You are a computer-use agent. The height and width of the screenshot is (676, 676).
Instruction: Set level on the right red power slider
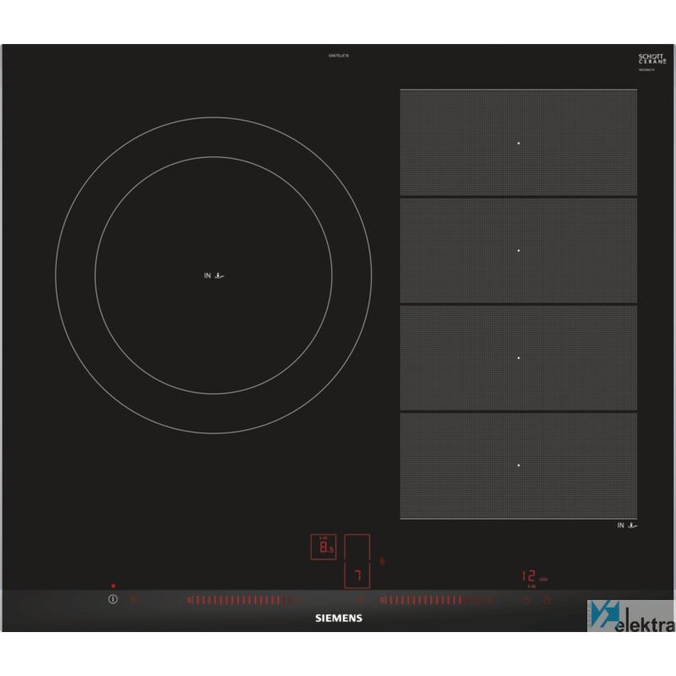coord(435,600)
